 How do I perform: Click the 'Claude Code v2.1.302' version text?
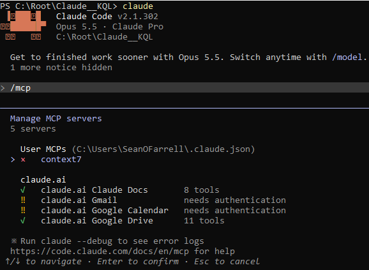pyautogui.click(x=107, y=17)
